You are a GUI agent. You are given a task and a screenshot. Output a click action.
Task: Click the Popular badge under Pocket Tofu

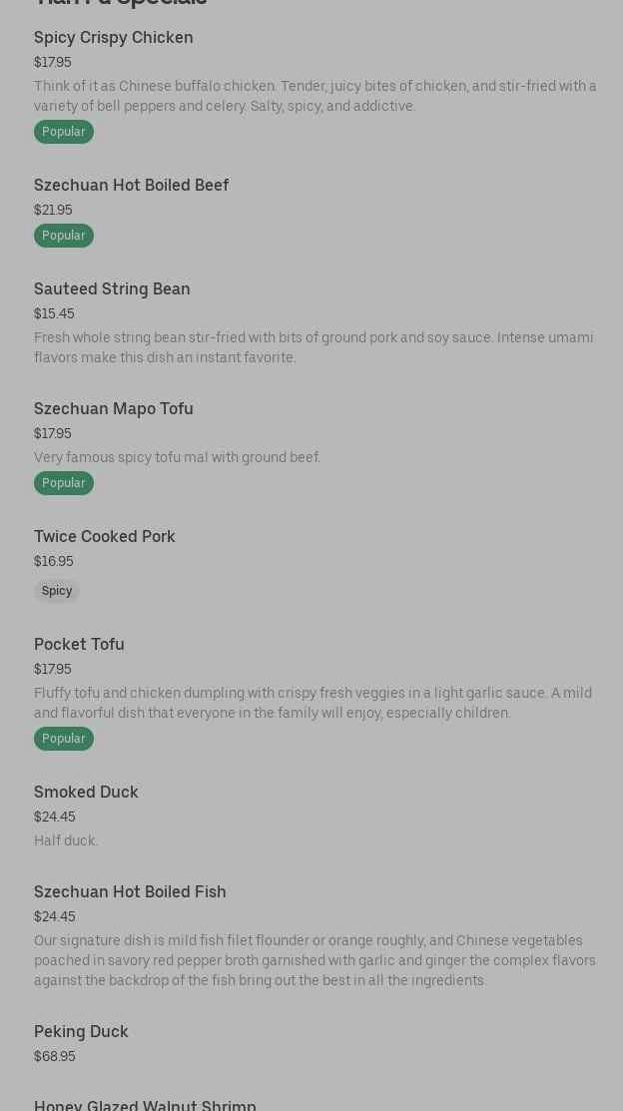coord(64,739)
